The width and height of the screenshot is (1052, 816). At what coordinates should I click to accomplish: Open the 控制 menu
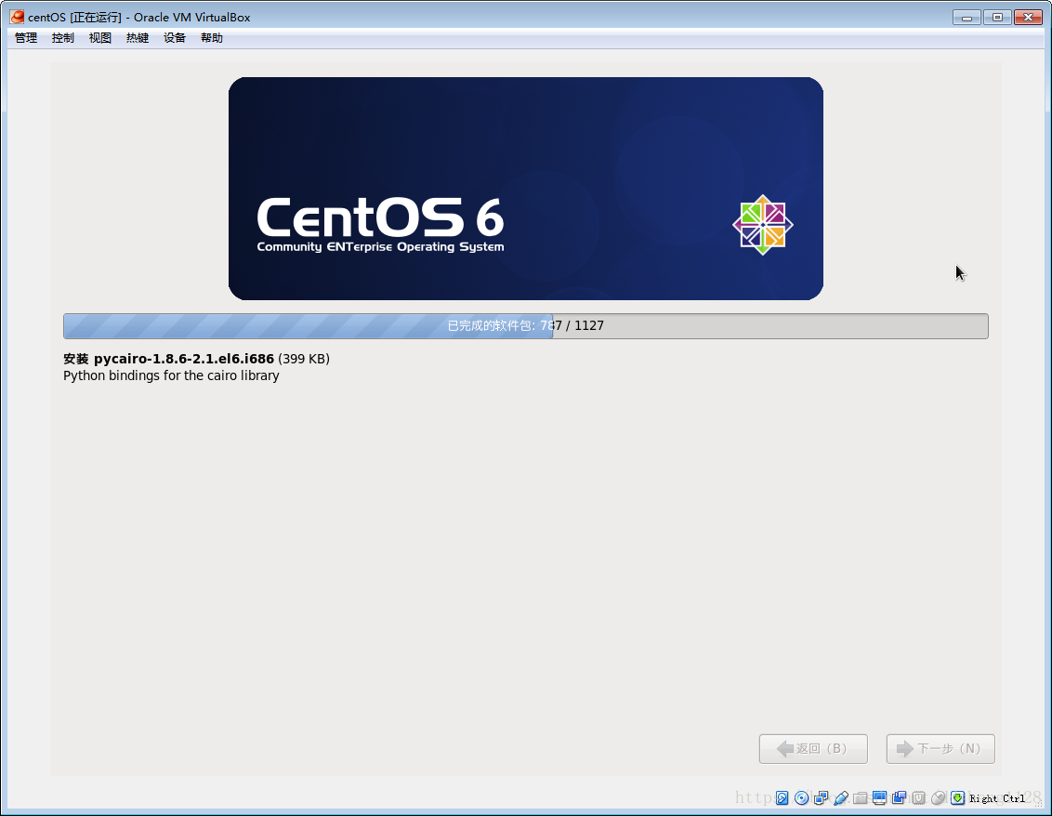tap(63, 38)
